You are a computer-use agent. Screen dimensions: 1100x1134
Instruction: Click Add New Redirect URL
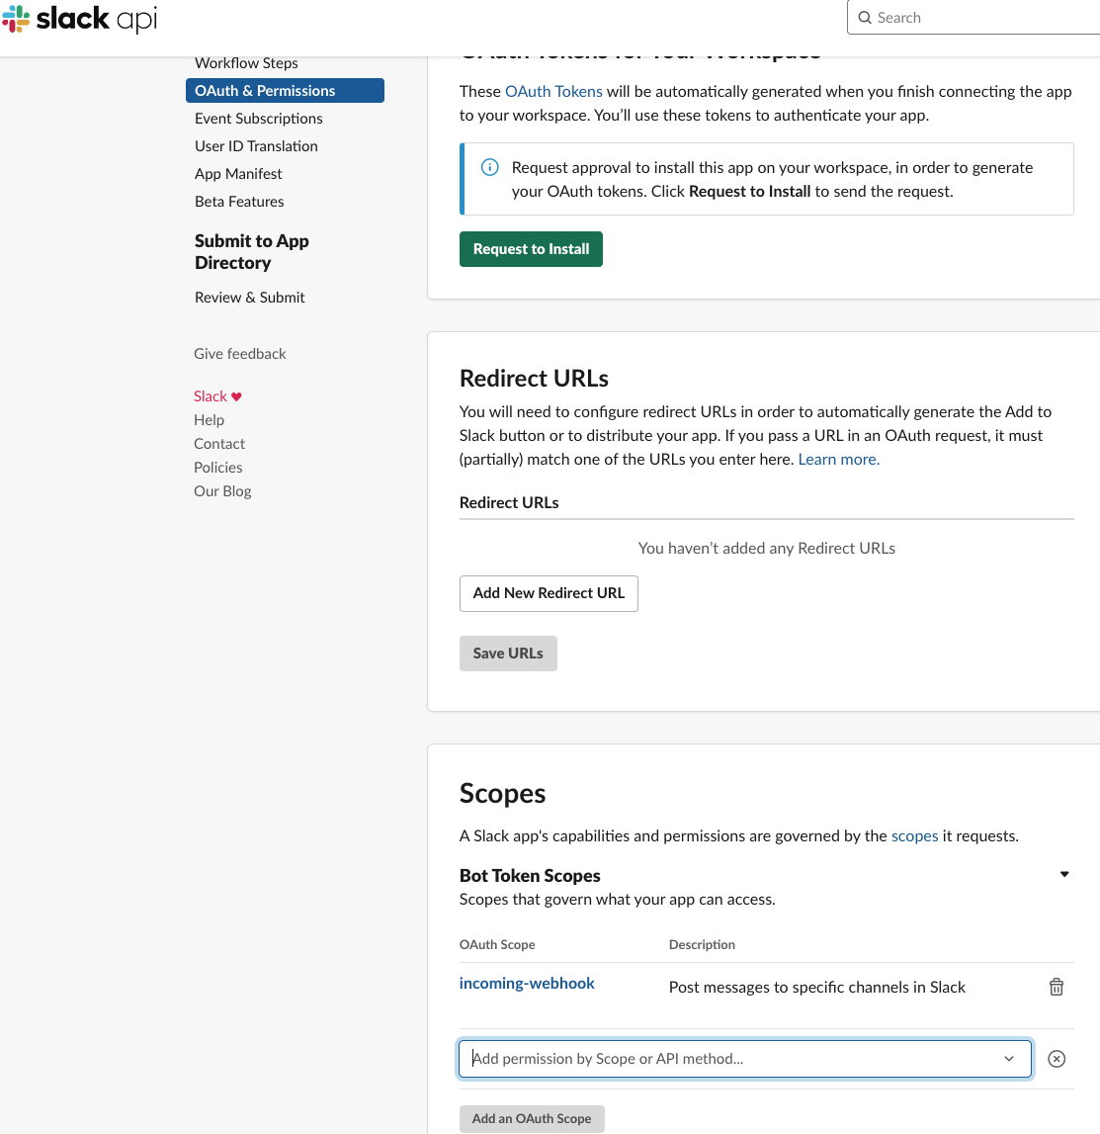(549, 593)
